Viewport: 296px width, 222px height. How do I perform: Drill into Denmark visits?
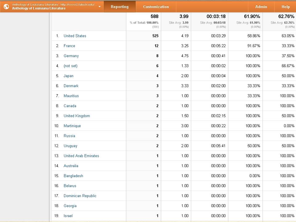coord(71,86)
